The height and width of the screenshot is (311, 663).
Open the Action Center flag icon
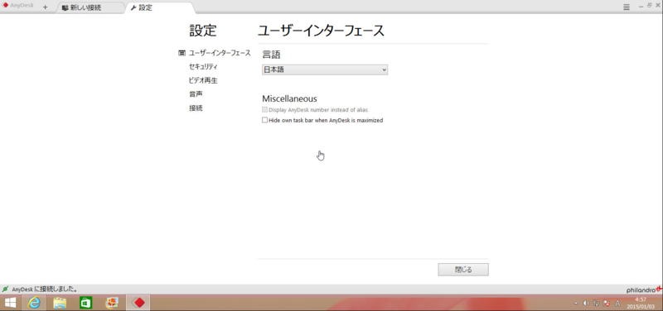point(607,303)
